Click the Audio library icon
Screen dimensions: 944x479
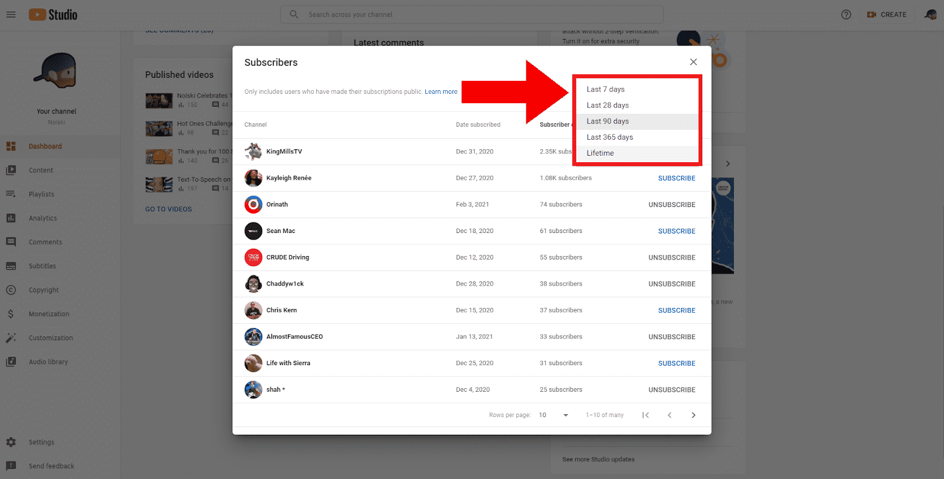click(x=11, y=362)
